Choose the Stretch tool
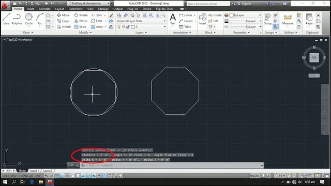331x186 pixels. coord(64,27)
